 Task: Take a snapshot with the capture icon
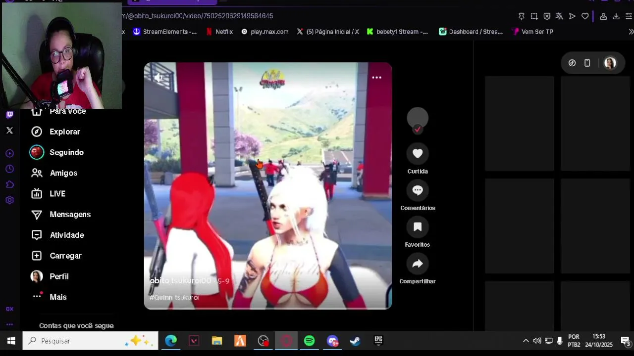pos(534,16)
